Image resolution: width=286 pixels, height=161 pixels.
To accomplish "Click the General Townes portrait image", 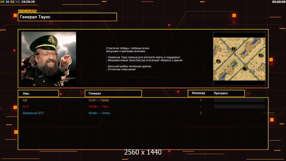I will coord(49,59).
